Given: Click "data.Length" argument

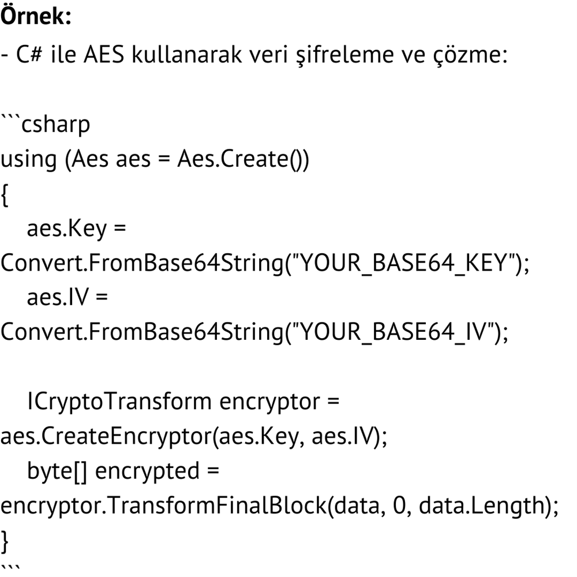Looking at the screenshot, I should [x=480, y=506].
